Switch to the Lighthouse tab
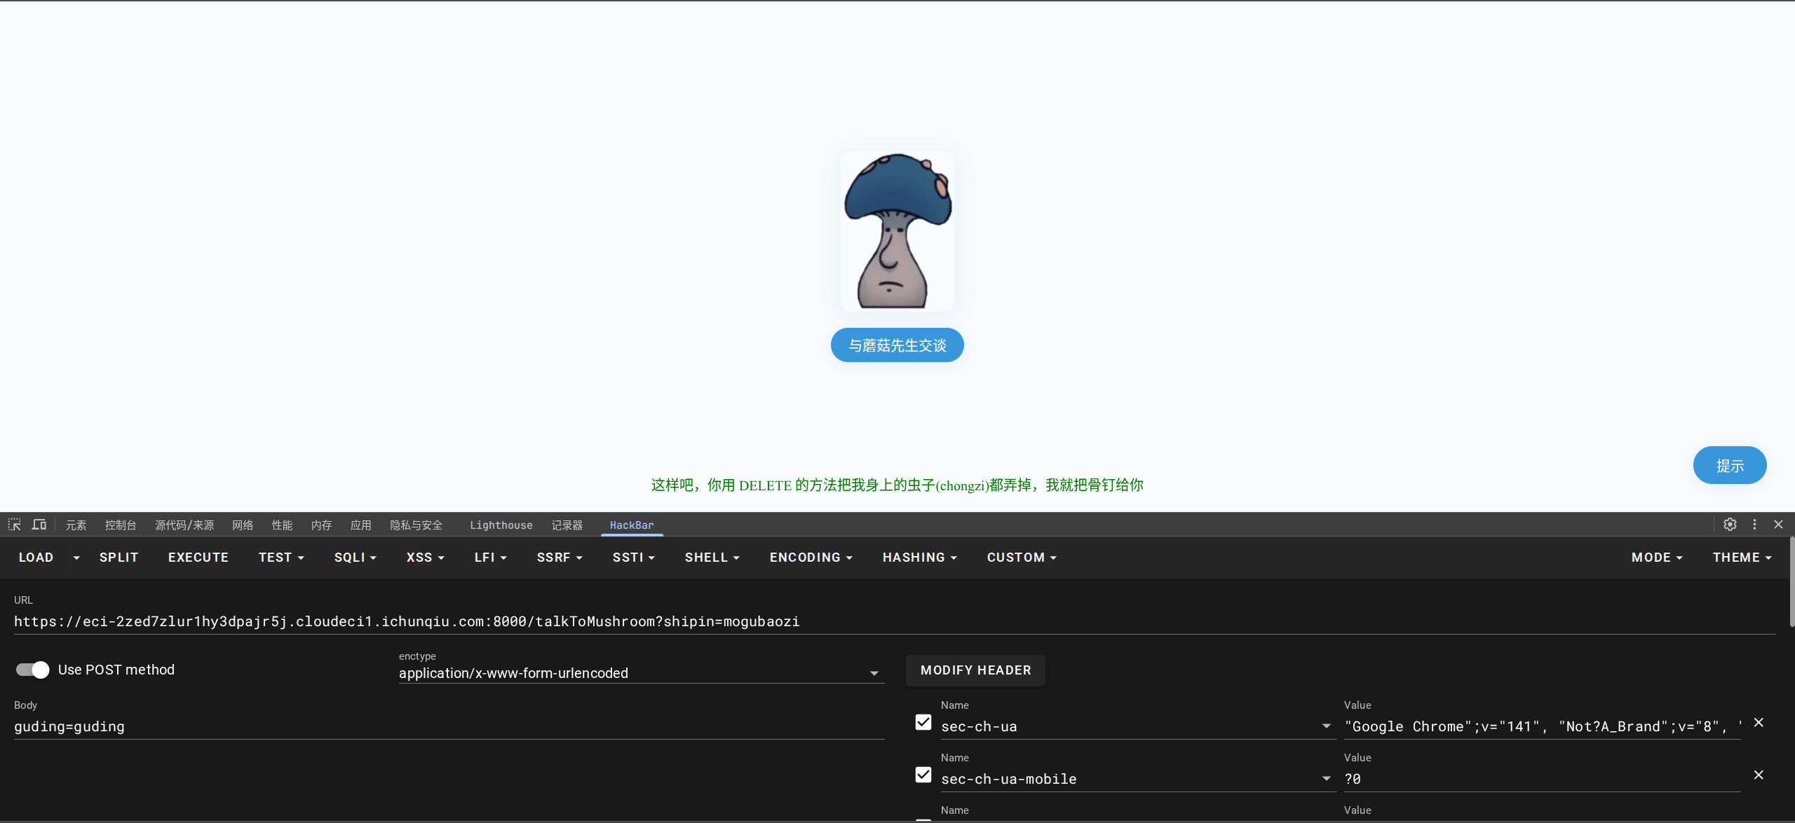The height and width of the screenshot is (823, 1795). coord(501,525)
